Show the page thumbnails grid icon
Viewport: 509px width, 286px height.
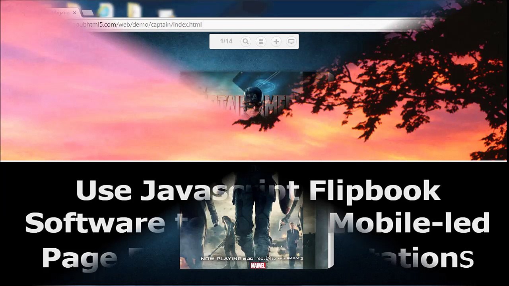click(x=261, y=41)
